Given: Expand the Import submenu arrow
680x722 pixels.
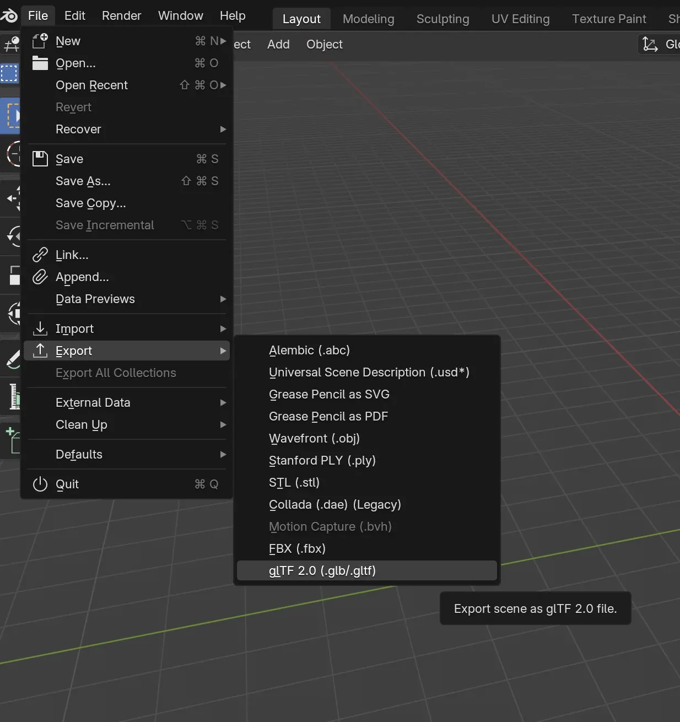Looking at the screenshot, I should pyautogui.click(x=223, y=328).
